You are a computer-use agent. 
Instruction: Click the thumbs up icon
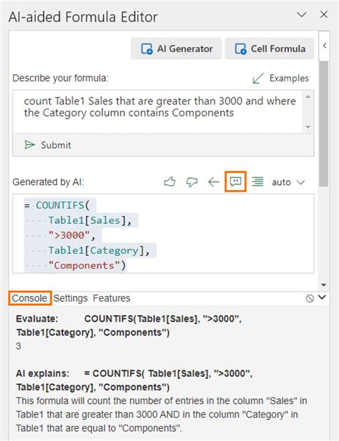(x=170, y=182)
